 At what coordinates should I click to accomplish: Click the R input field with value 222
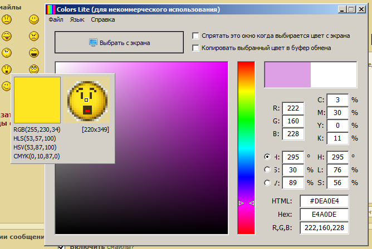click(293, 108)
